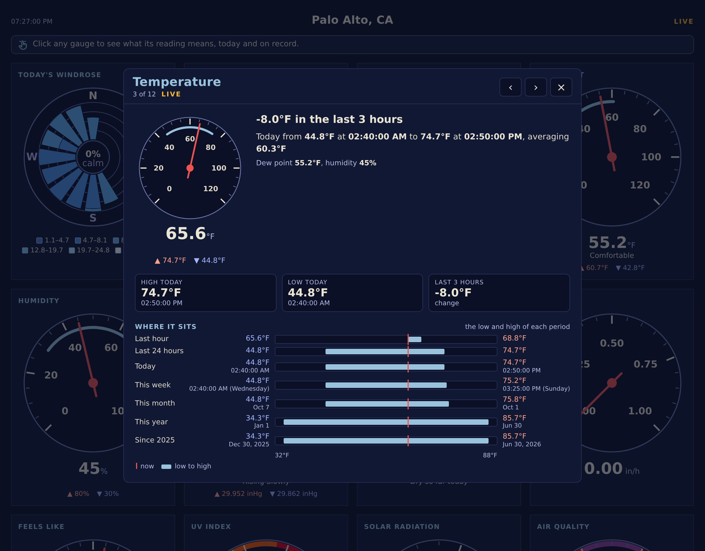Click the Palo Alto, CA page title

click(x=352, y=20)
